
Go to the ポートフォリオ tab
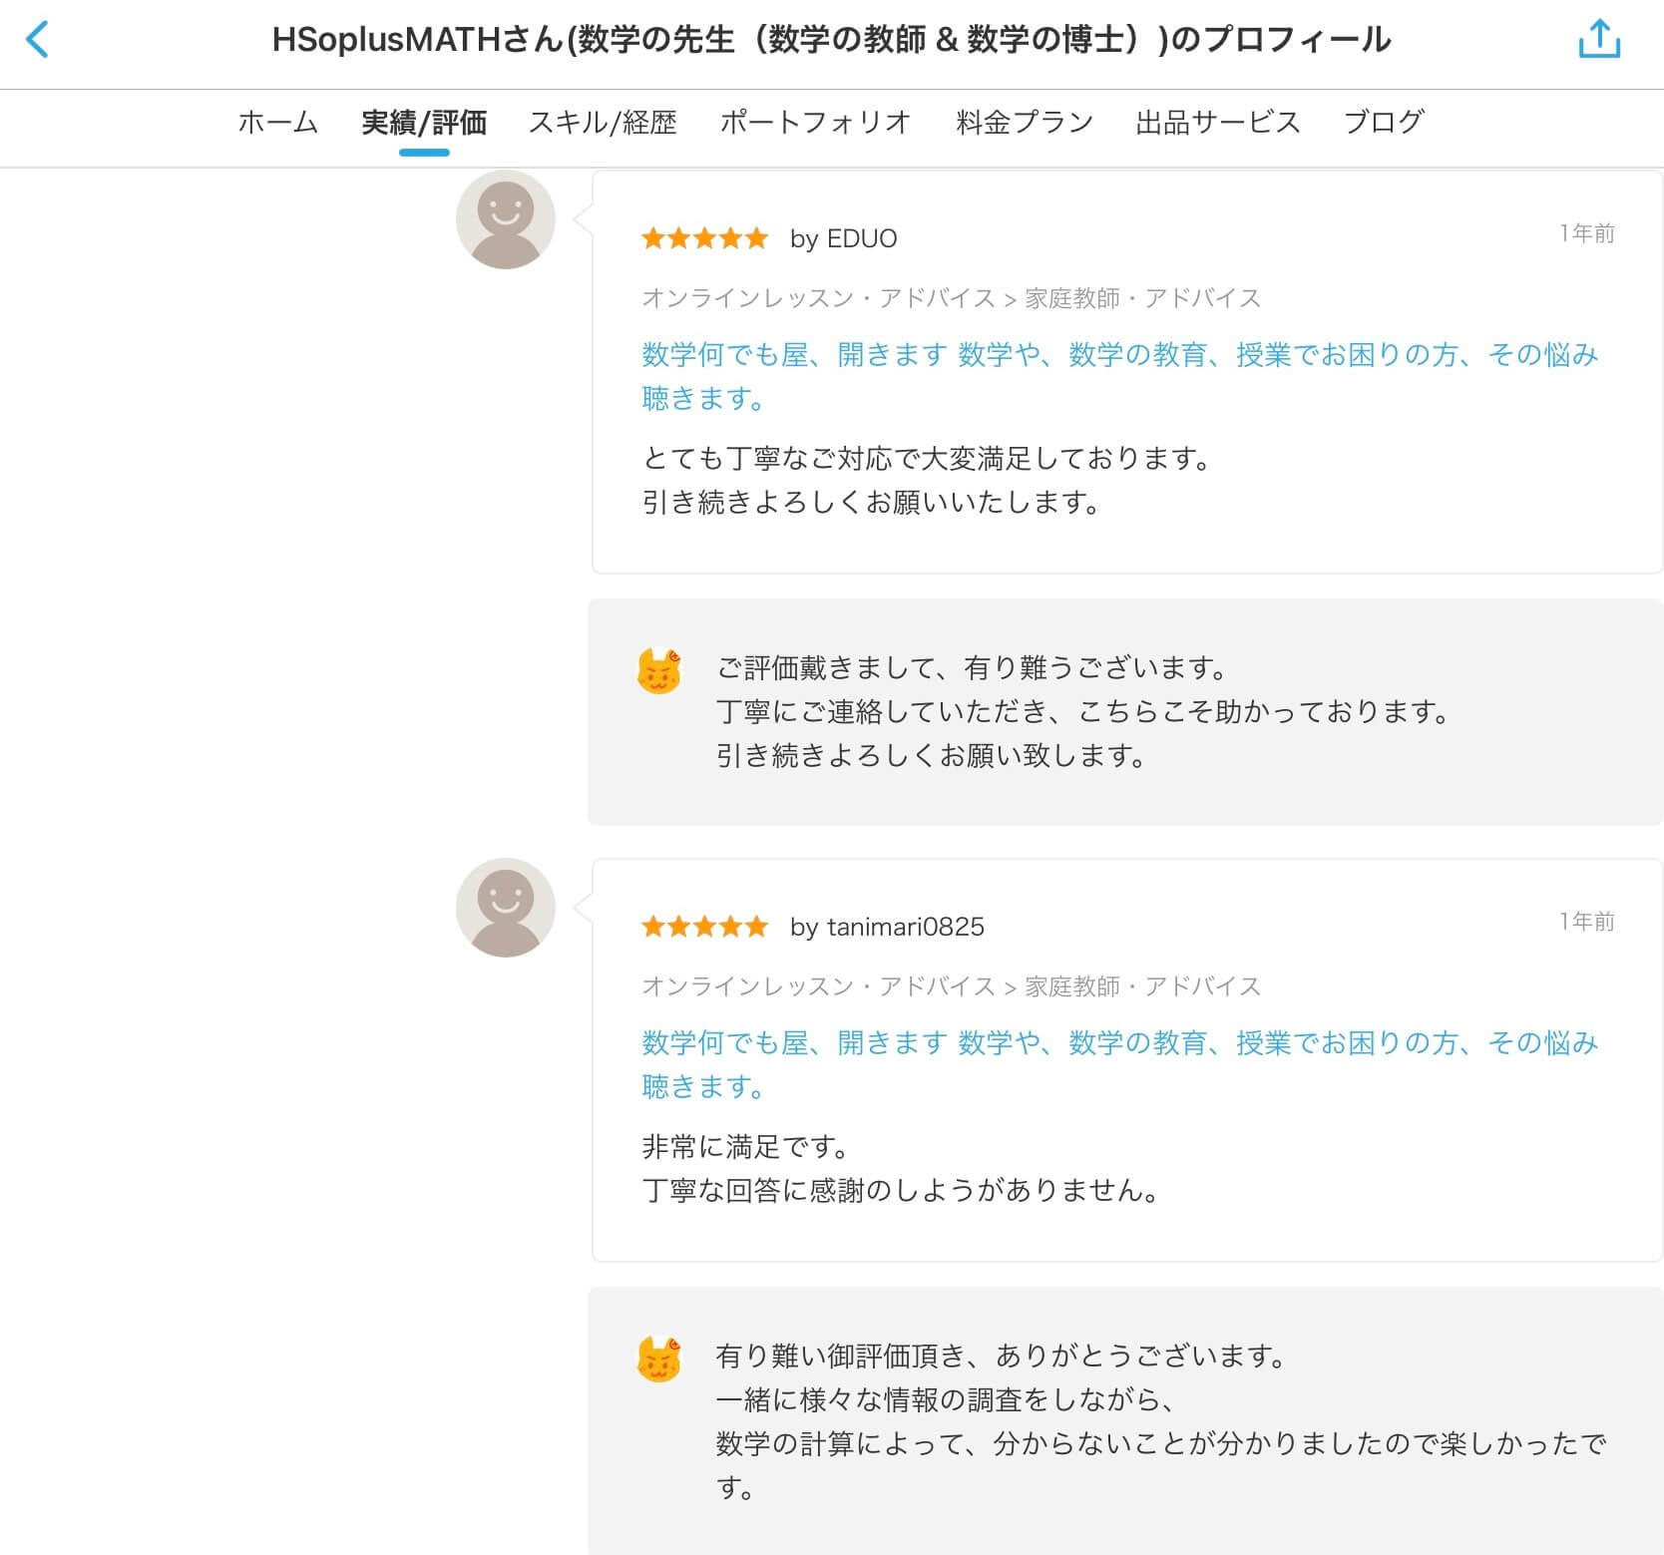pos(815,123)
